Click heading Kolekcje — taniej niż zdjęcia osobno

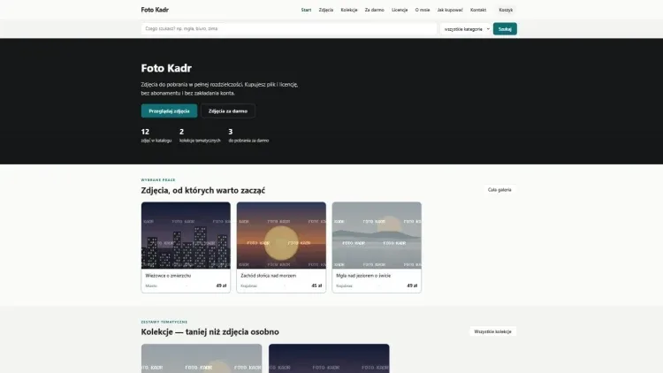tap(210, 332)
